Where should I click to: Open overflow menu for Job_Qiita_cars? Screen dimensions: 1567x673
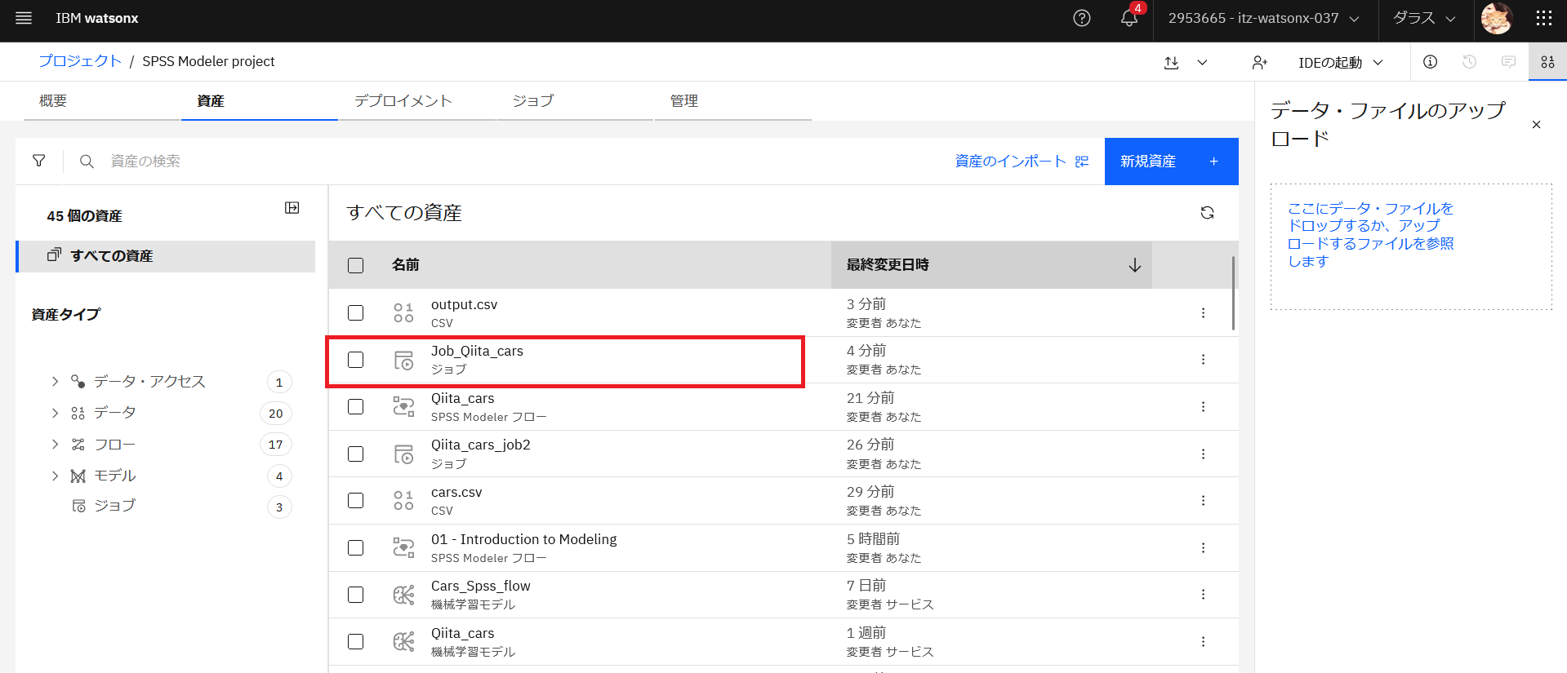[x=1203, y=359]
